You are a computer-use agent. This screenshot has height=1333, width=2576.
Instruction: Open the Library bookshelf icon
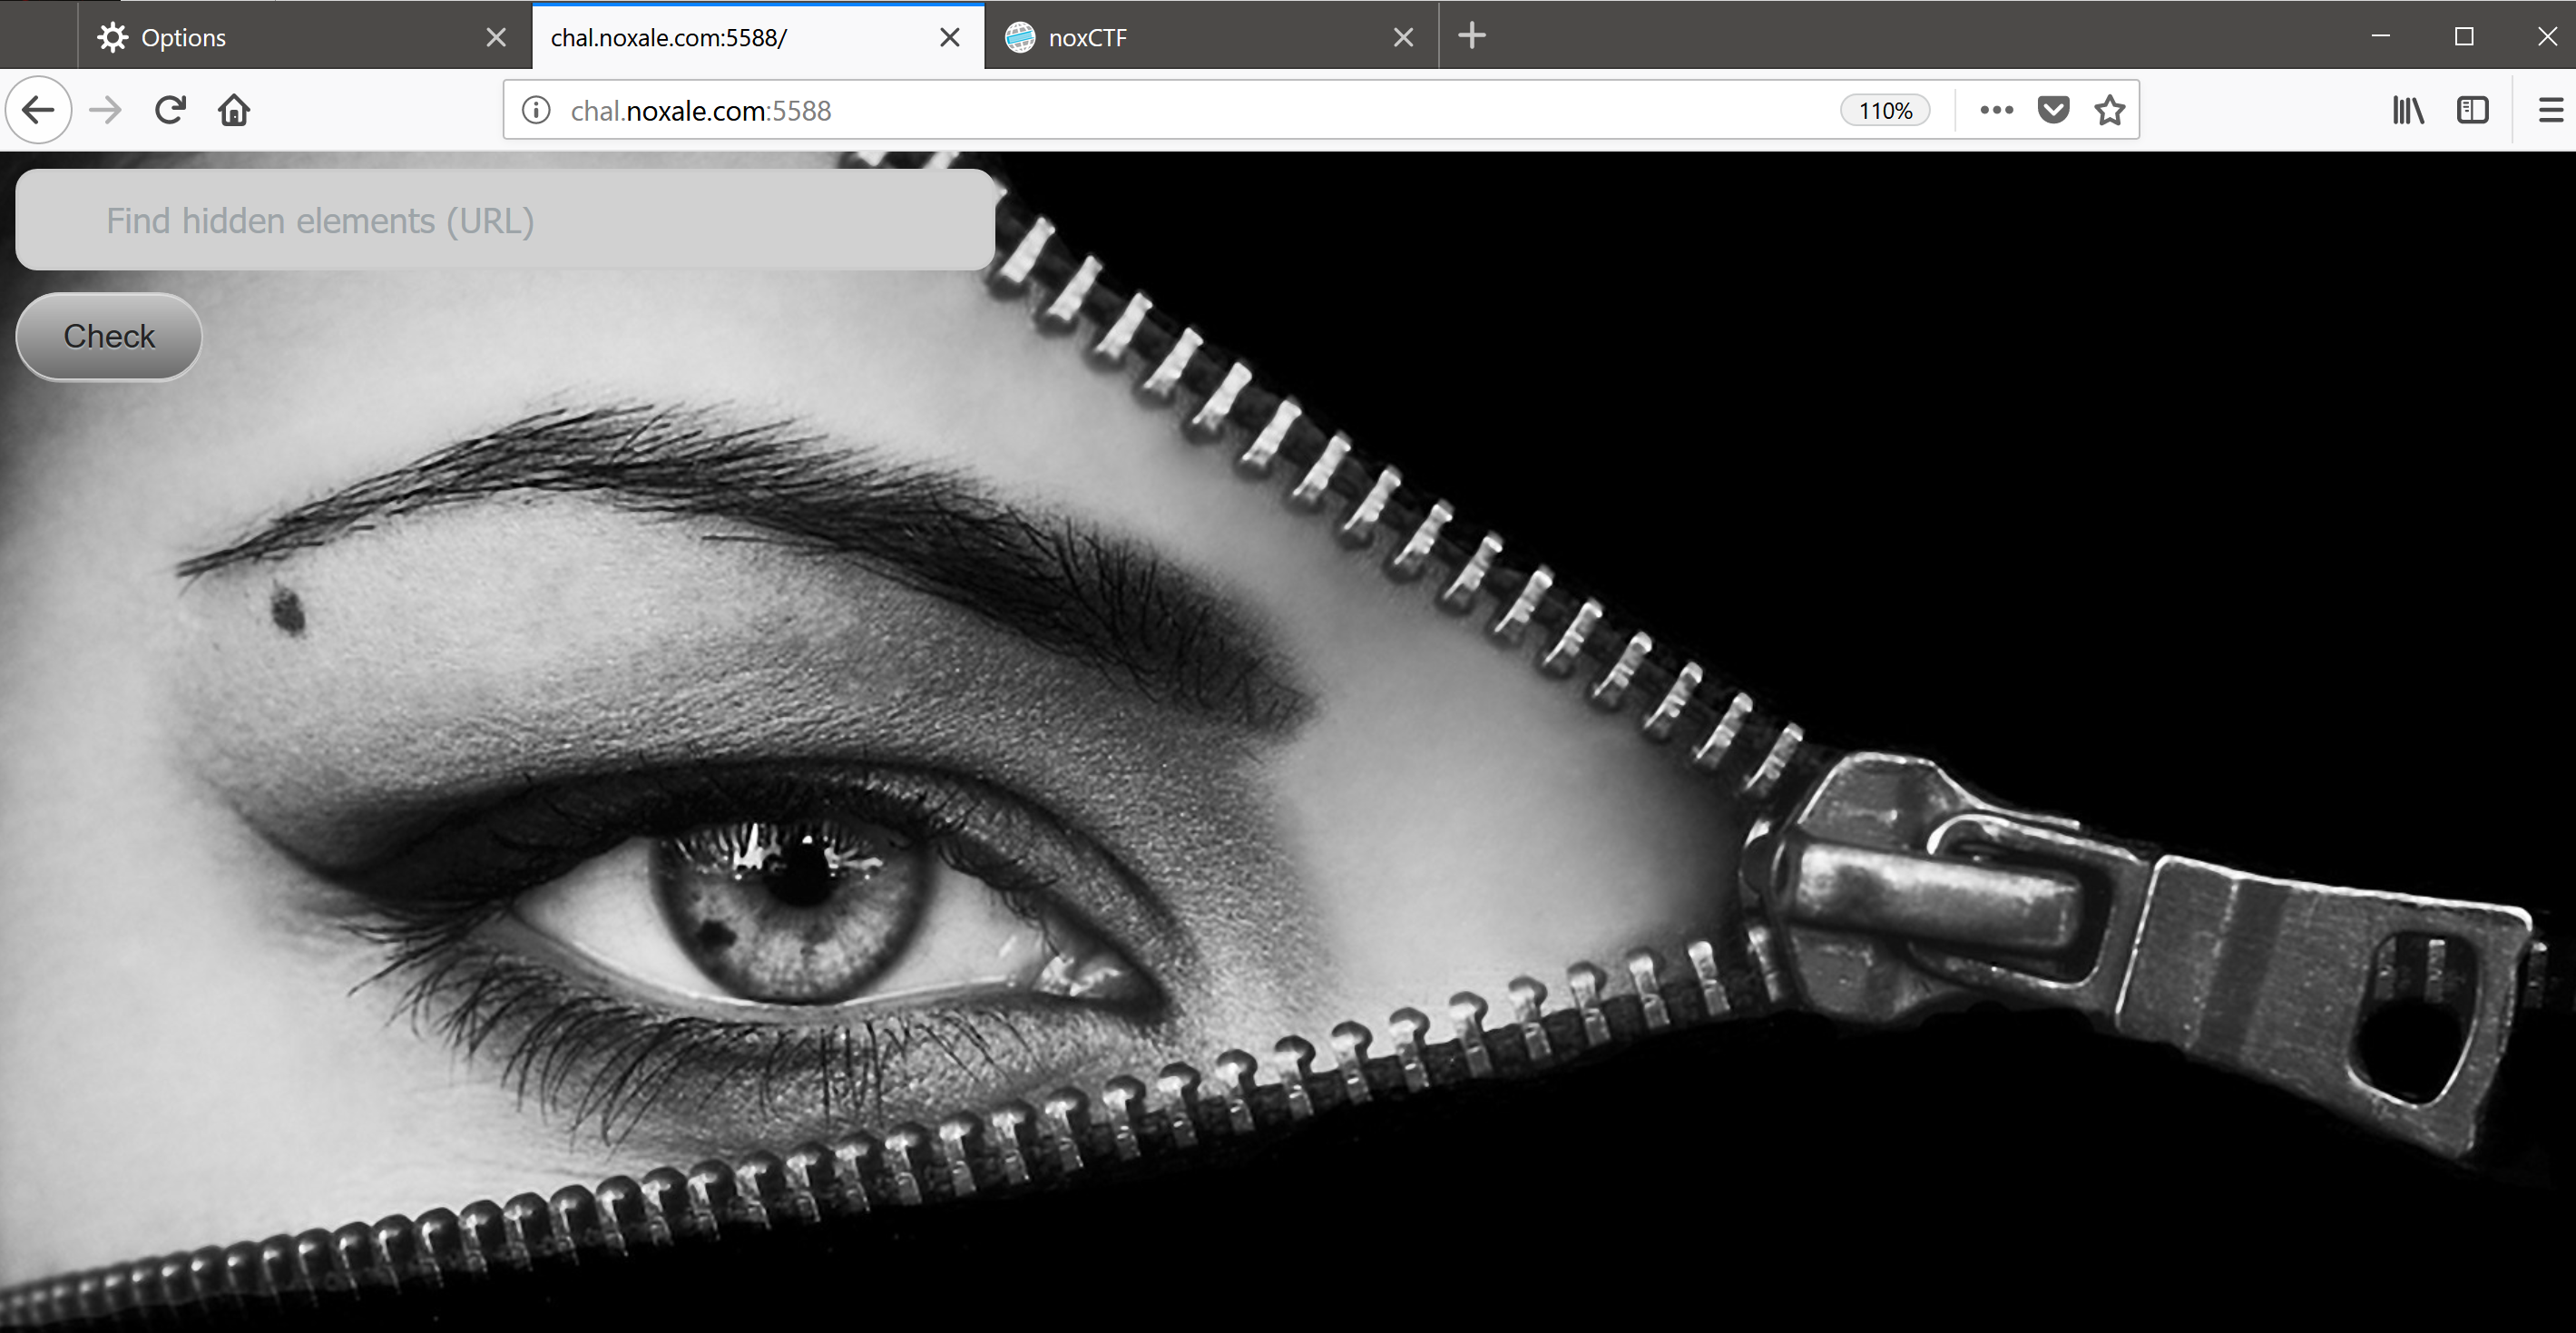2407,110
